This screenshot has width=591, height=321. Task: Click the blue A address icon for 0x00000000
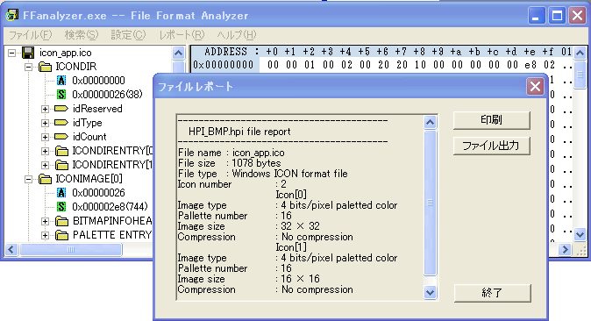tap(61, 81)
